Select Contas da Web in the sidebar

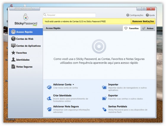tap(26, 39)
